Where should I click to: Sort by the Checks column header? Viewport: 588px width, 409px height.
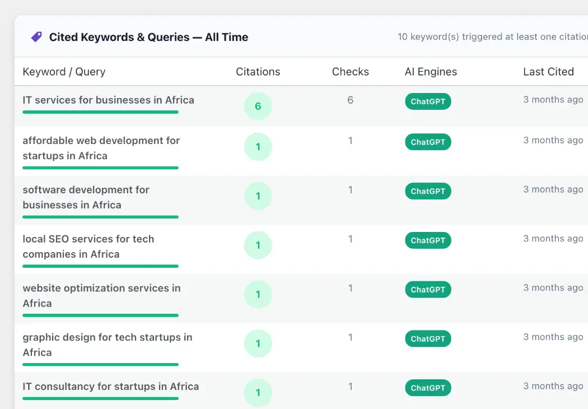click(350, 72)
